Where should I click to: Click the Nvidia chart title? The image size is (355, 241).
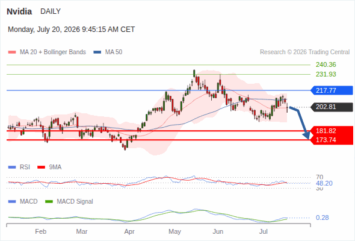(x=19, y=11)
